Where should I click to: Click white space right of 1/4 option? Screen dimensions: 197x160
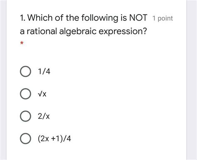pos(118,72)
